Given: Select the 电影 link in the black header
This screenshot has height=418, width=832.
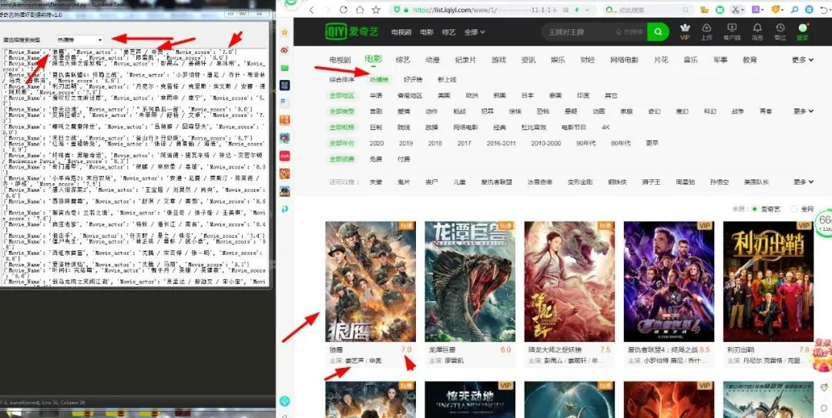Looking at the screenshot, I should pyautogui.click(x=427, y=32).
